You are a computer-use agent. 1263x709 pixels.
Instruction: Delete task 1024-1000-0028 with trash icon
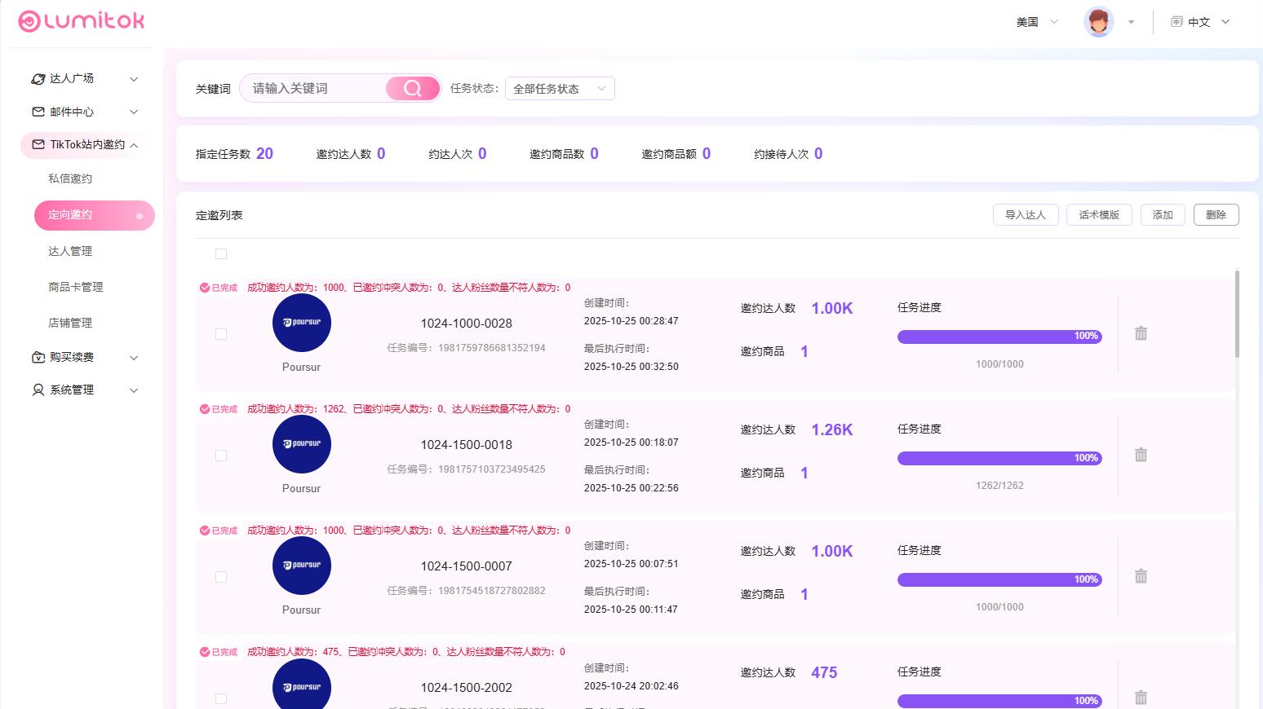click(1141, 333)
